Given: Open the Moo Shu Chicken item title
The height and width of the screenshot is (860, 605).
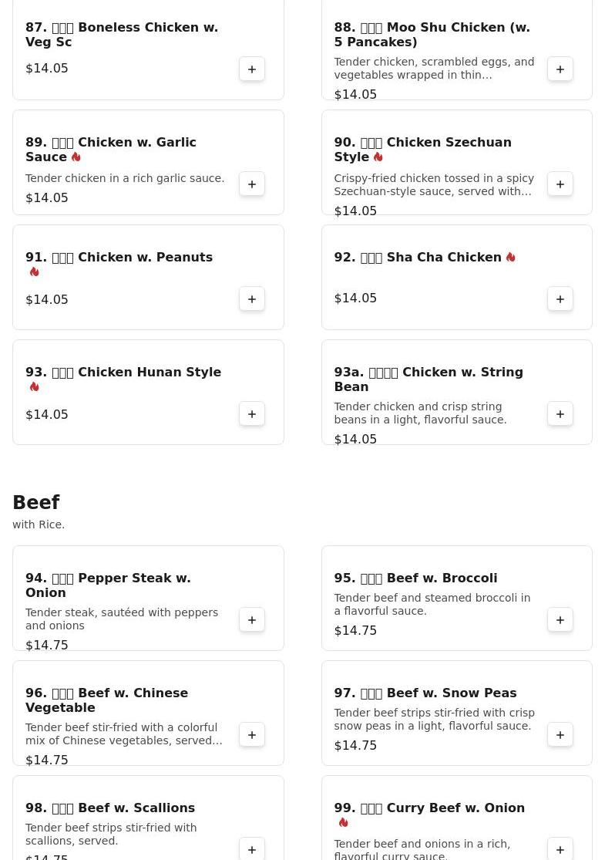Looking at the screenshot, I should pos(432,35).
